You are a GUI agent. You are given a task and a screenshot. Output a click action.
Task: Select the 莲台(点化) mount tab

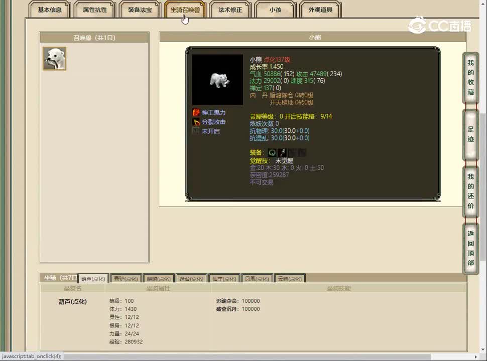click(191, 278)
